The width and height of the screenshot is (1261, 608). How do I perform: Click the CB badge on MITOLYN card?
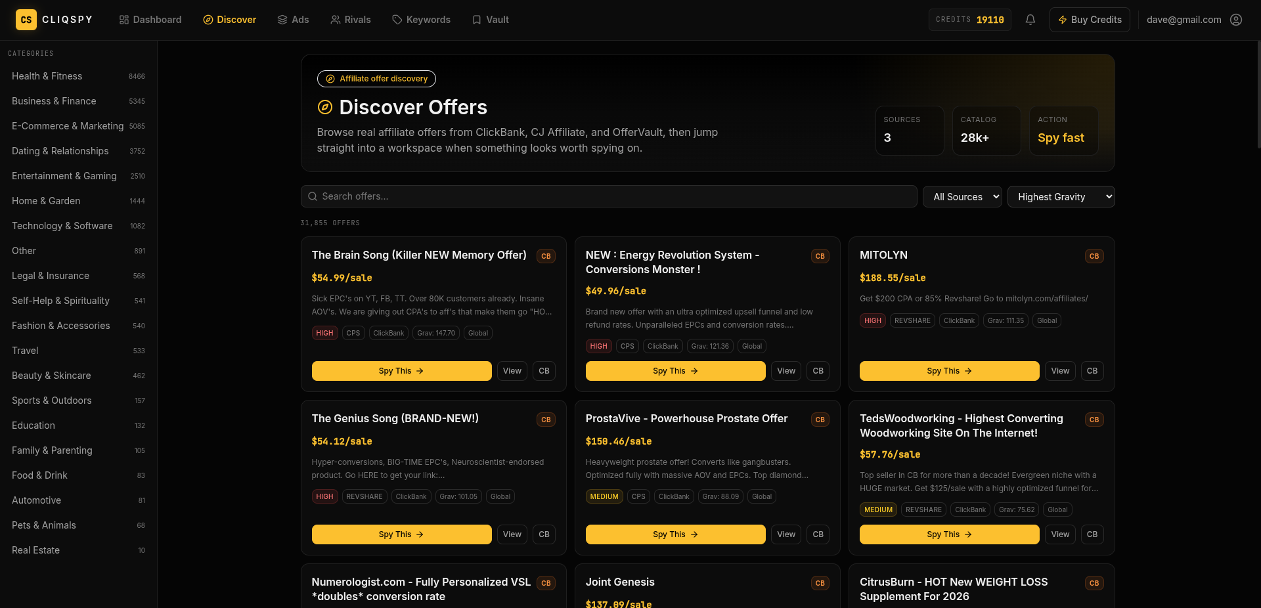[1094, 256]
